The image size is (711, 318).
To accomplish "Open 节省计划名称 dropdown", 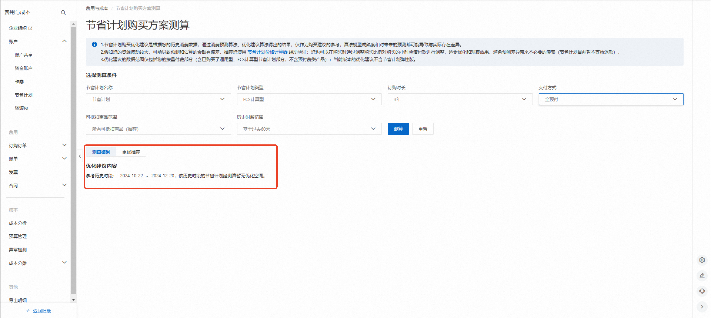I will point(158,99).
